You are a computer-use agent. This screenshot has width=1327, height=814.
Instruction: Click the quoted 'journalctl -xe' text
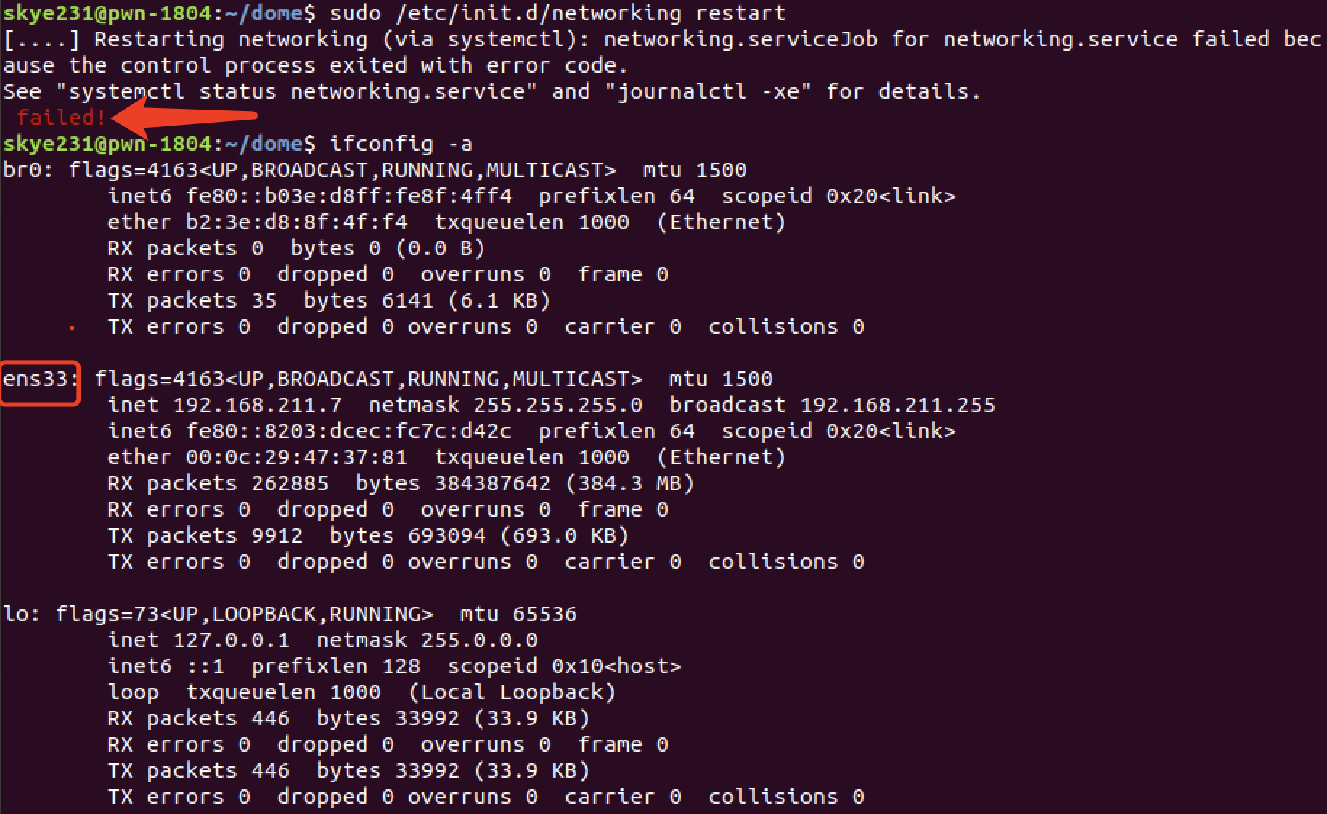pos(708,92)
